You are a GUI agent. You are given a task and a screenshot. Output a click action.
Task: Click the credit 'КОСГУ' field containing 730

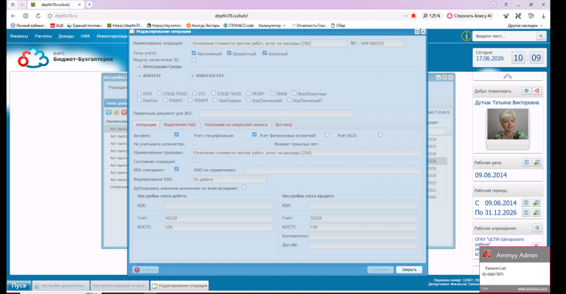tap(363, 227)
